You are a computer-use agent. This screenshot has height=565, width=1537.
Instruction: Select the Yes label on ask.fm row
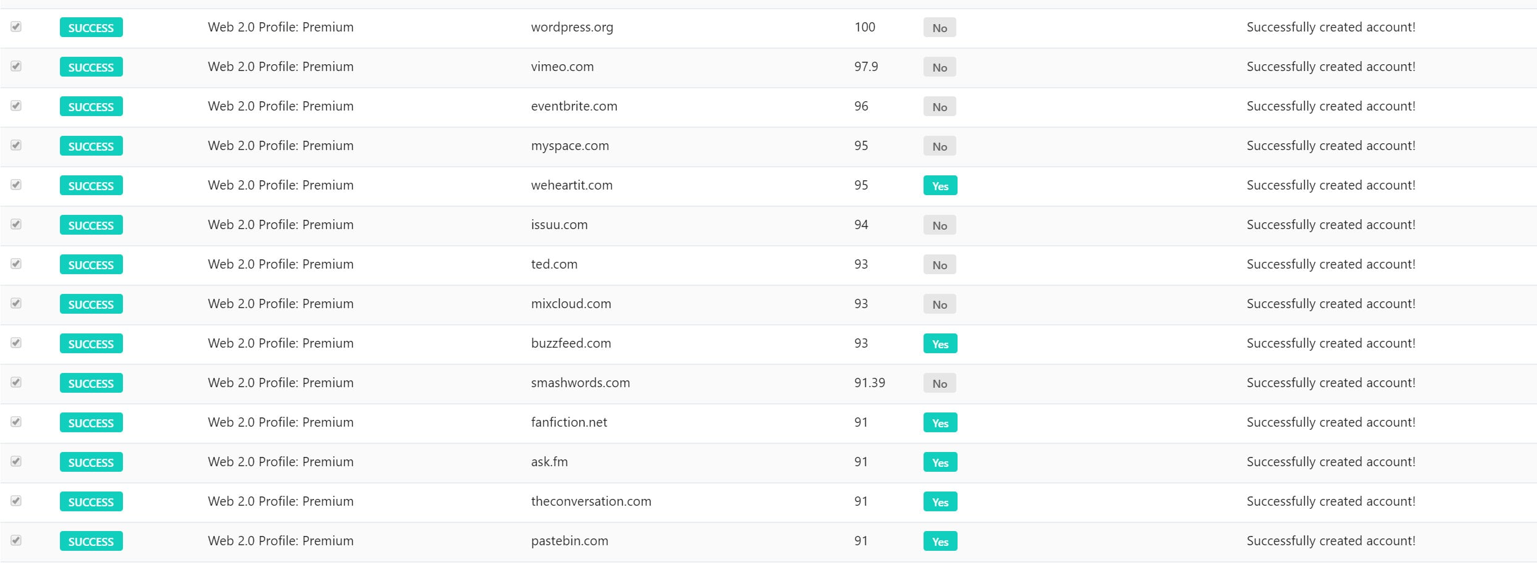pyautogui.click(x=940, y=462)
